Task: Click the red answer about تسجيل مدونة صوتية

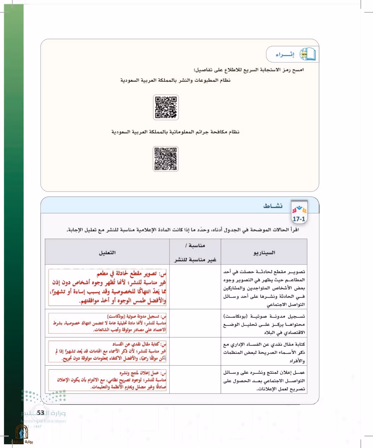Action: (107, 323)
